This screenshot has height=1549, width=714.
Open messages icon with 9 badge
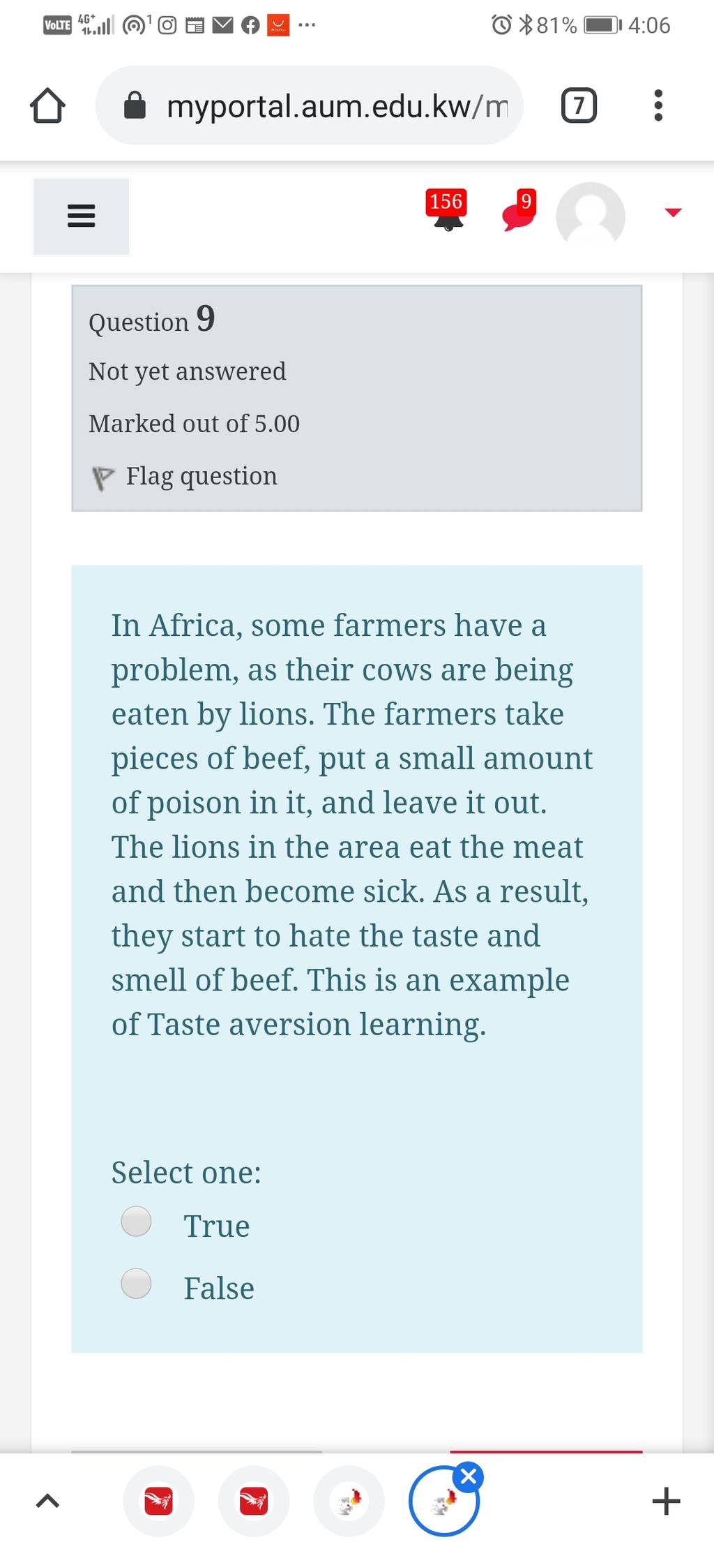[x=519, y=210]
